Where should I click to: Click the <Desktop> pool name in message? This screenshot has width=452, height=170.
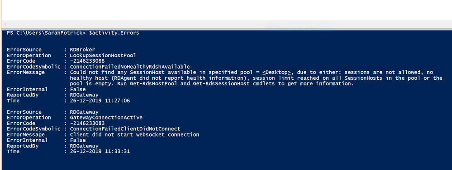pyautogui.click(x=276, y=72)
